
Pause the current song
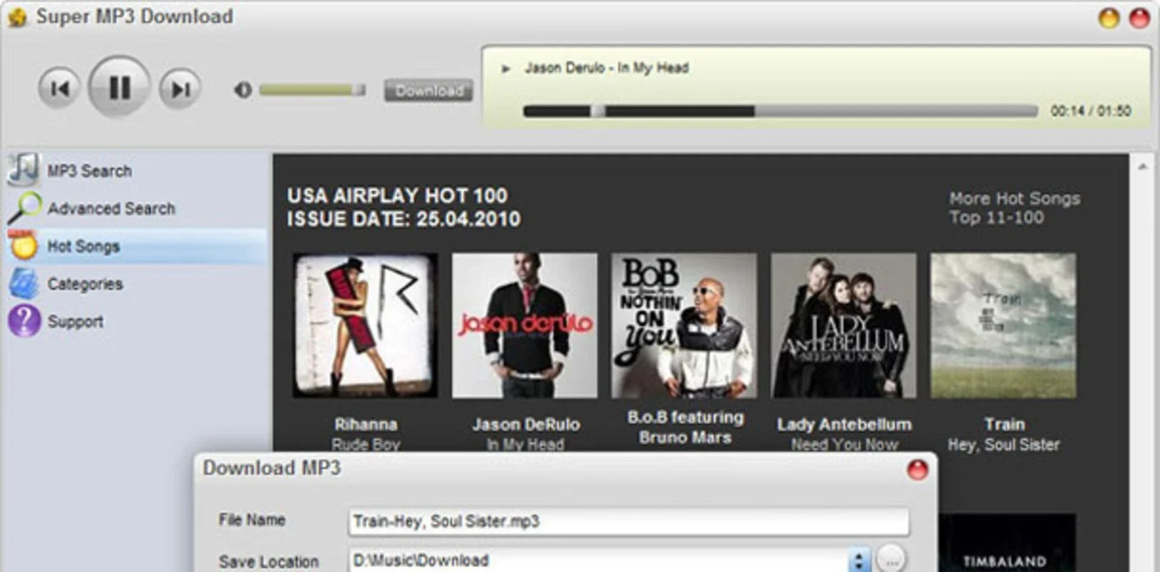pos(120,87)
